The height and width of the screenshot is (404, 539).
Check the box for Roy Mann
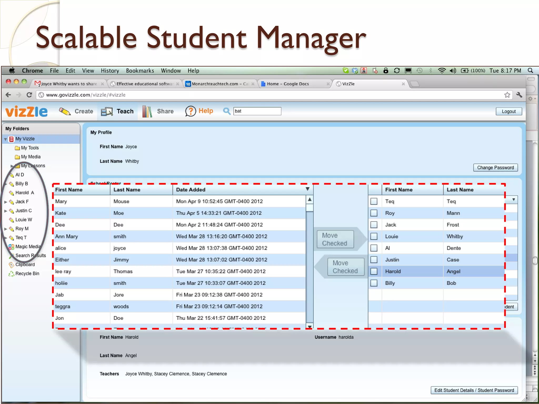[374, 213]
